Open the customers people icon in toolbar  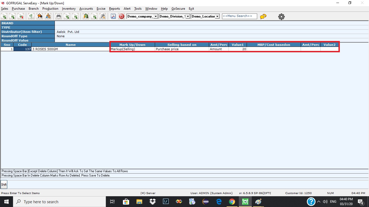click(48, 16)
